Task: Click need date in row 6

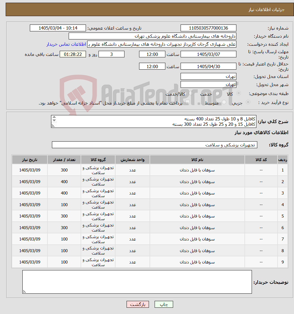Action: pos(30,228)
